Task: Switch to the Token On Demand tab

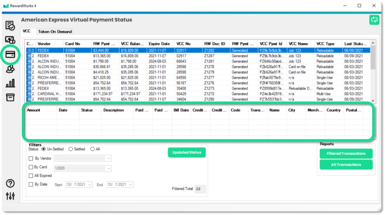Action: (x=55, y=32)
